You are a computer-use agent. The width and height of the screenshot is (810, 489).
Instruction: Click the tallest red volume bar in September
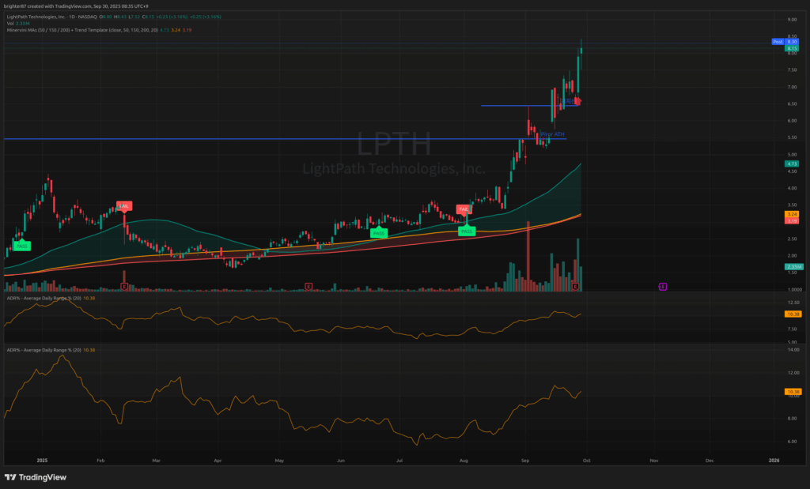click(528, 257)
